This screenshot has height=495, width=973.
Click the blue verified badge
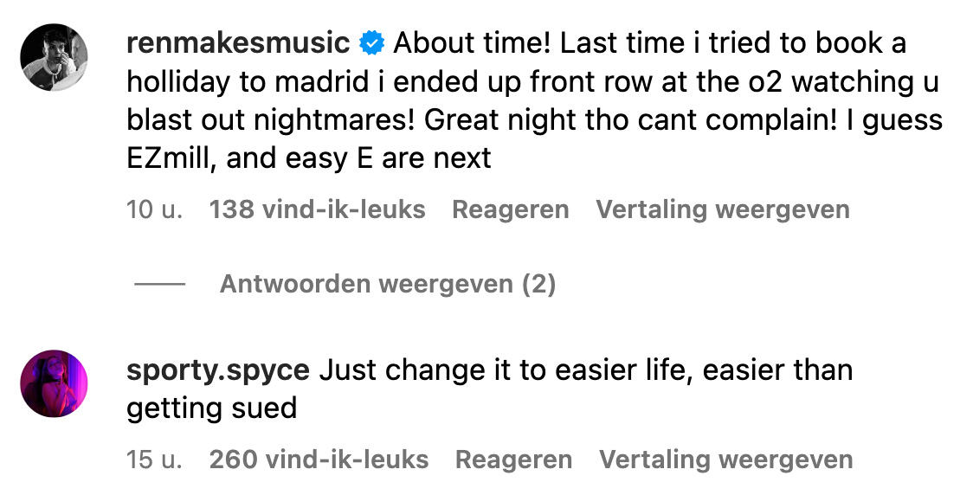372,42
